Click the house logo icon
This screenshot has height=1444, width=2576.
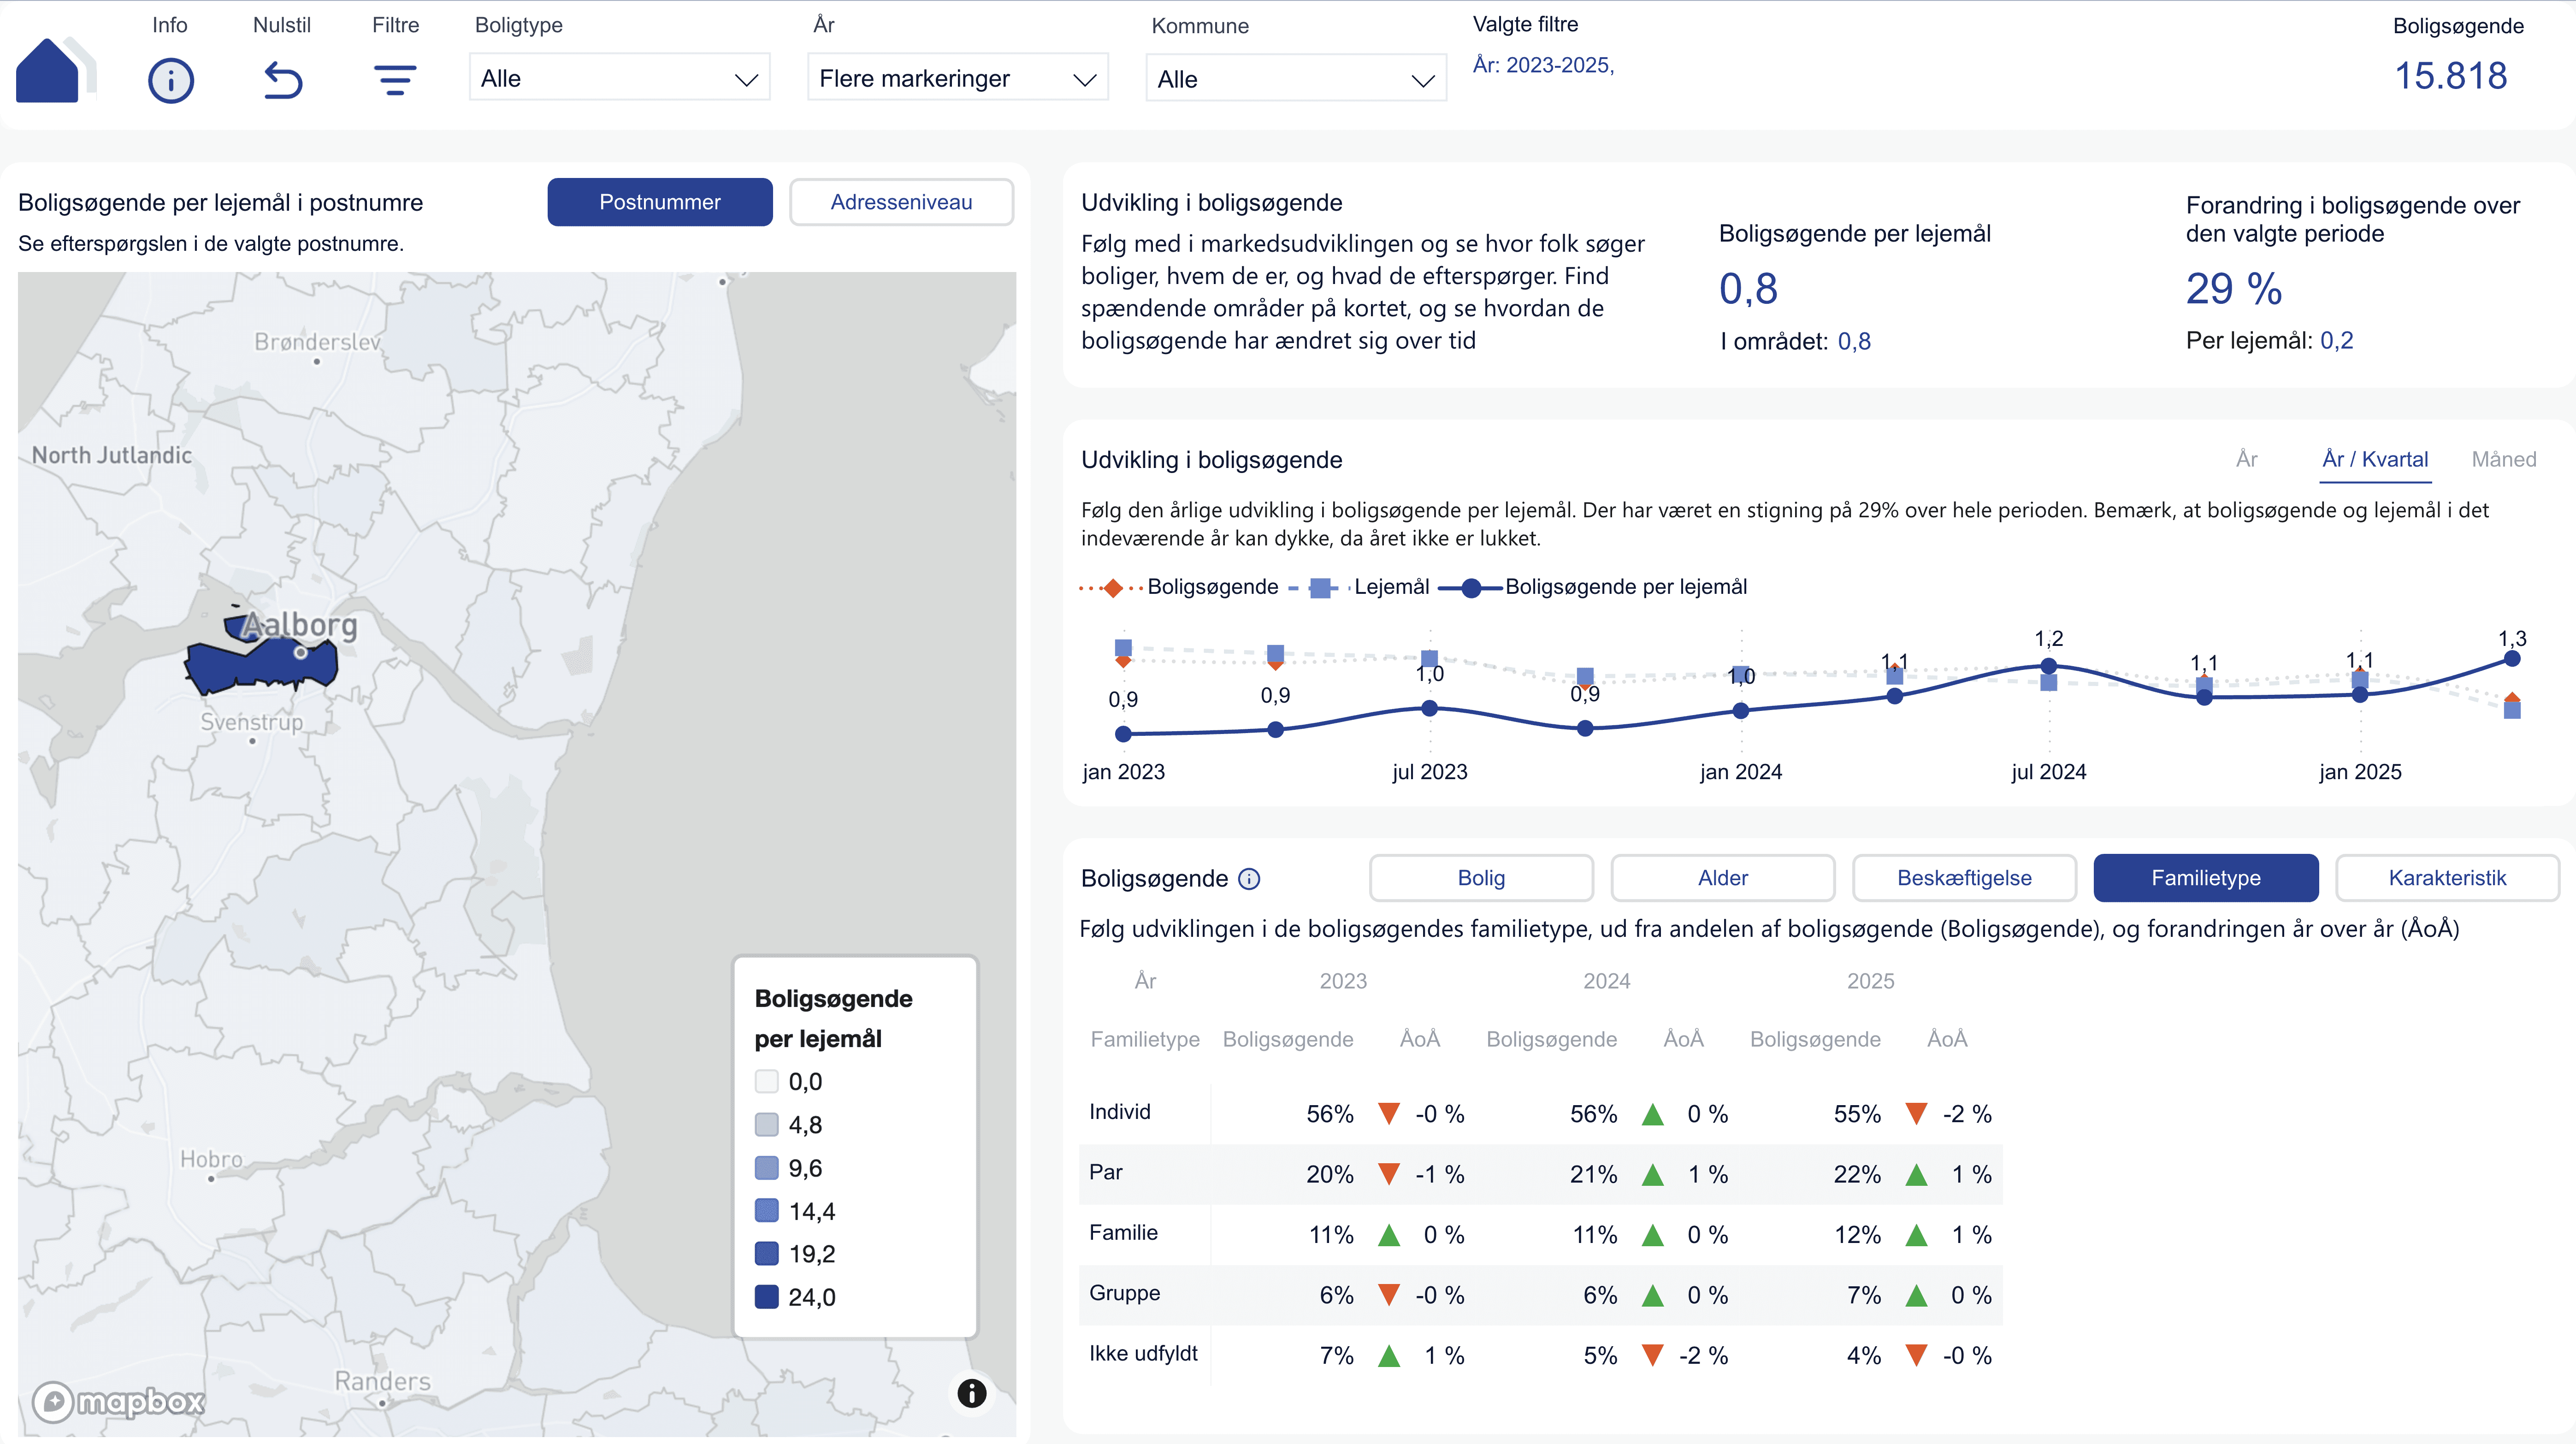48,70
